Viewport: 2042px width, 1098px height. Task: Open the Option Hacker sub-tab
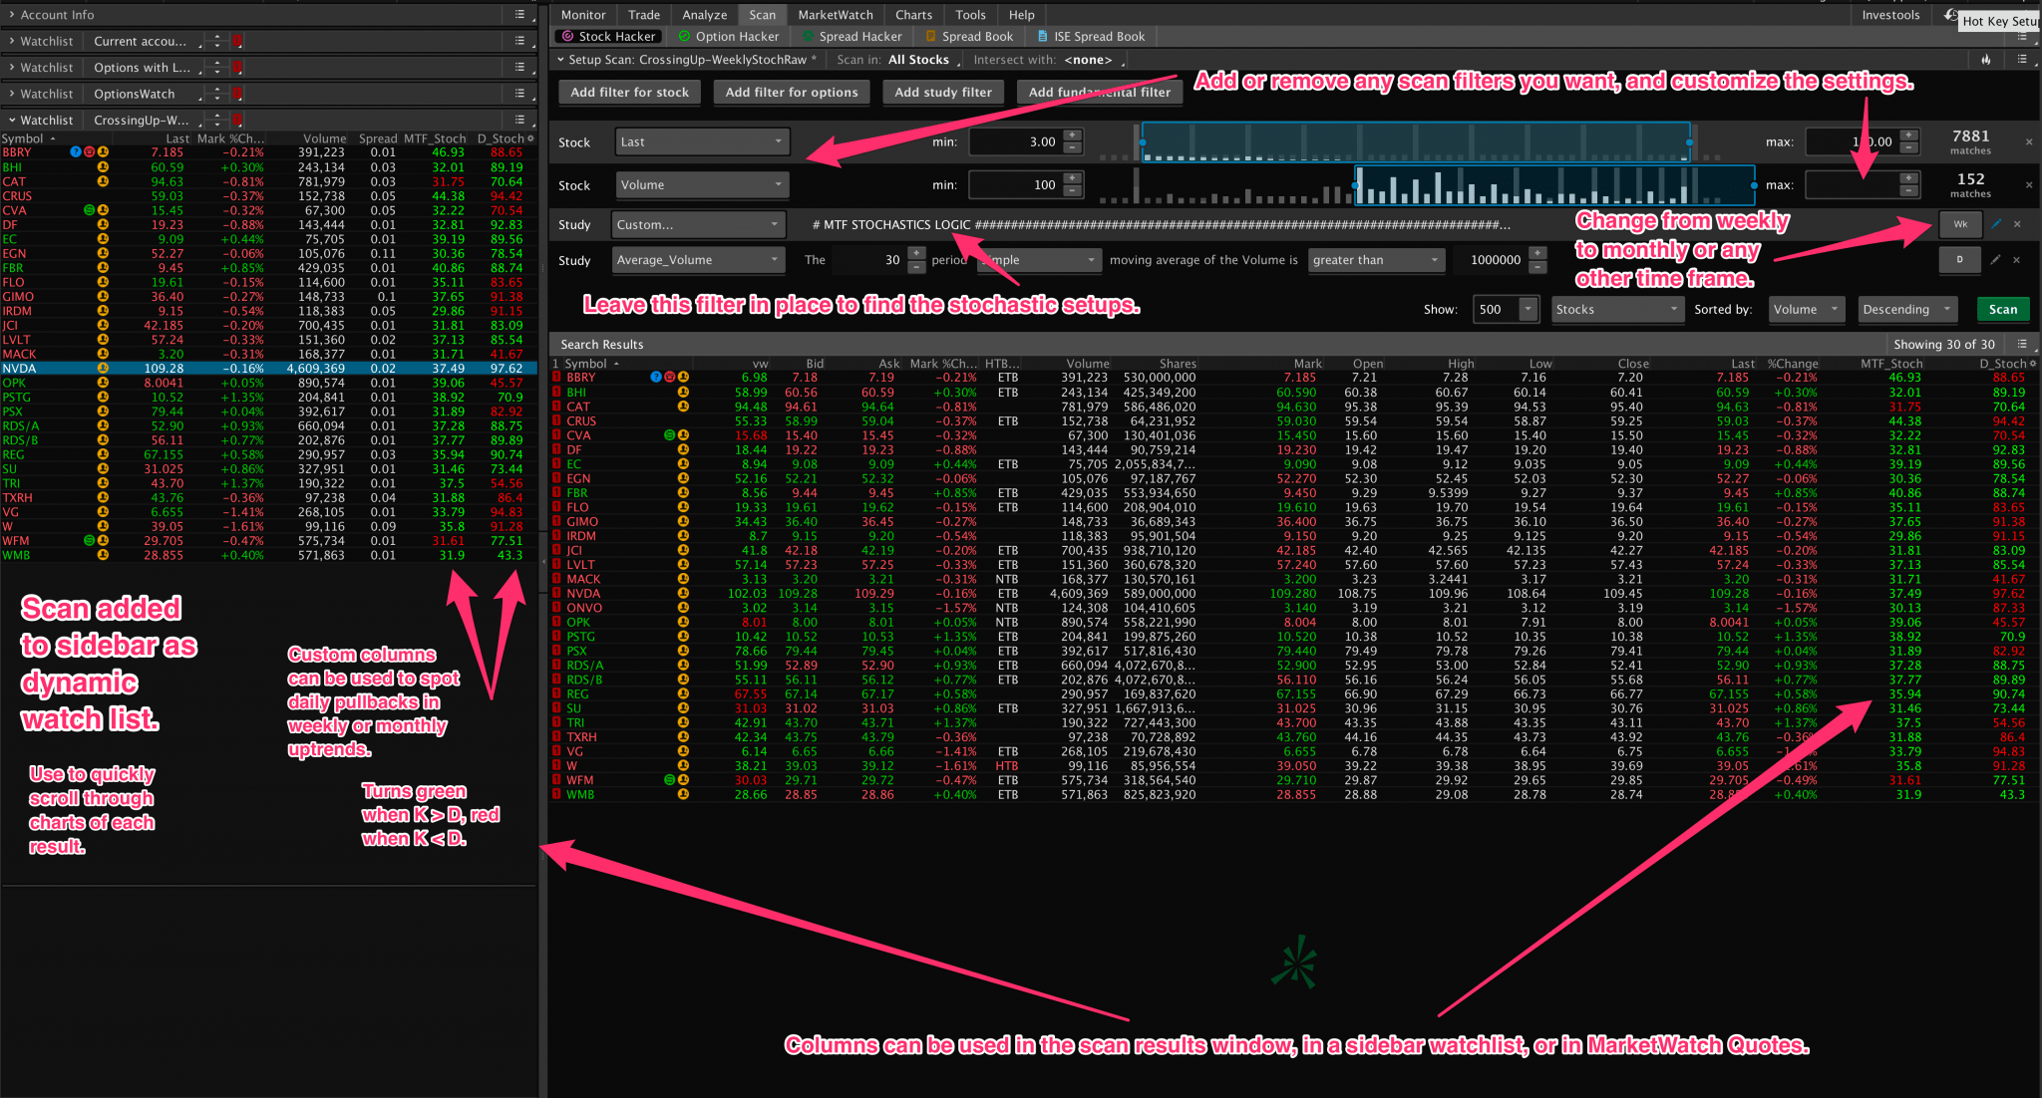pyautogui.click(x=729, y=37)
